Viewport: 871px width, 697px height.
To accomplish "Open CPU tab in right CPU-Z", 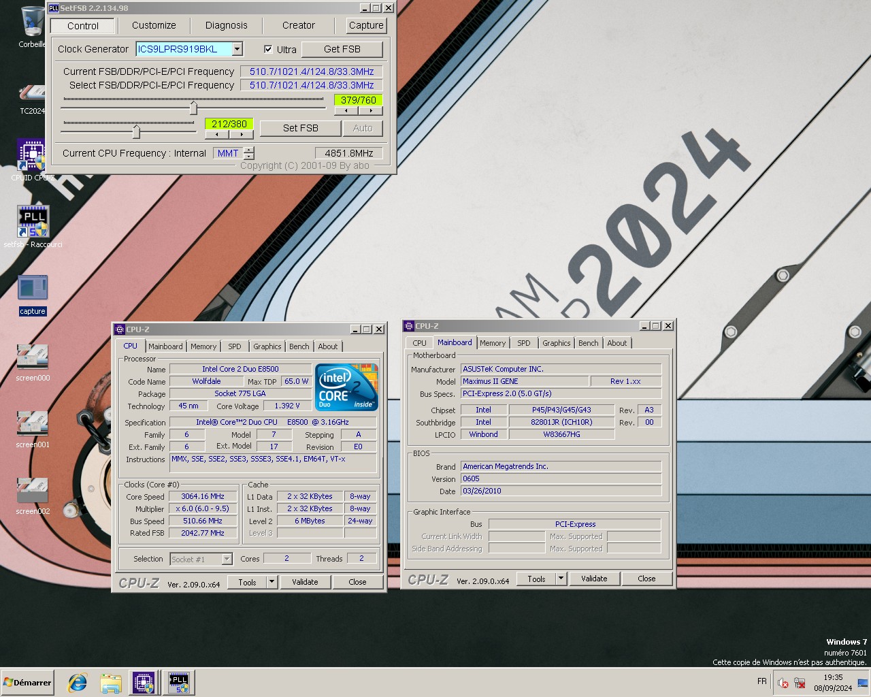I will (x=420, y=343).
